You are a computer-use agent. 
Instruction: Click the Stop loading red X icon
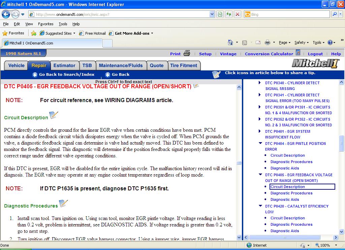click(x=238, y=14)
